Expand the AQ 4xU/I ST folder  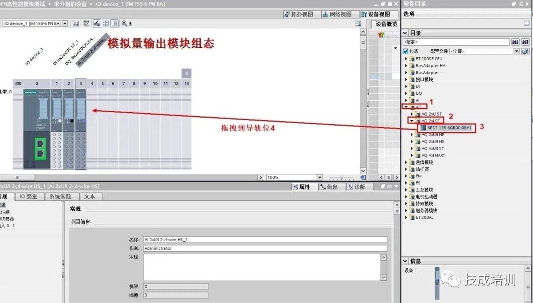(x=412, y=149)
